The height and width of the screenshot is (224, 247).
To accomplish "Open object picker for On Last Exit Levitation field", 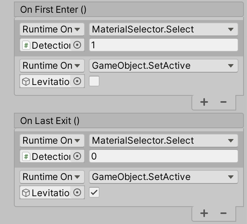I will [78, 193].
